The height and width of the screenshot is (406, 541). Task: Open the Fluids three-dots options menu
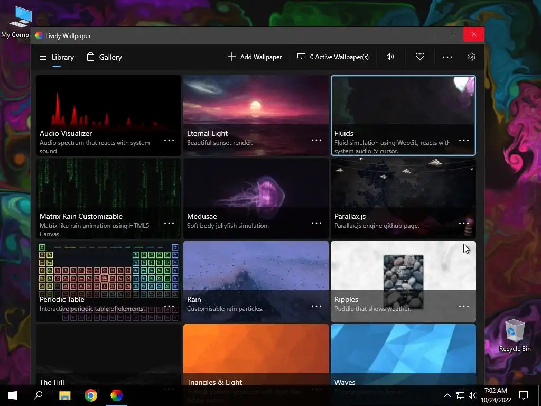point(464,140)
